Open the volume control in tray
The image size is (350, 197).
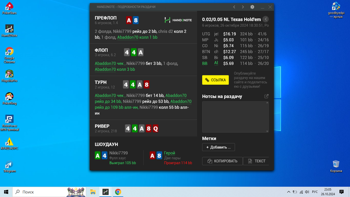click(307, 192)
